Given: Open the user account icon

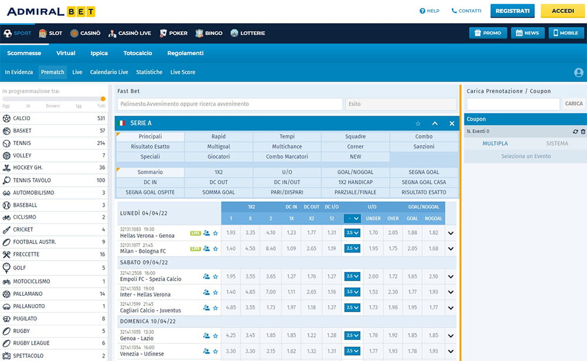Looking at the screenshot, I should (578, 72).
